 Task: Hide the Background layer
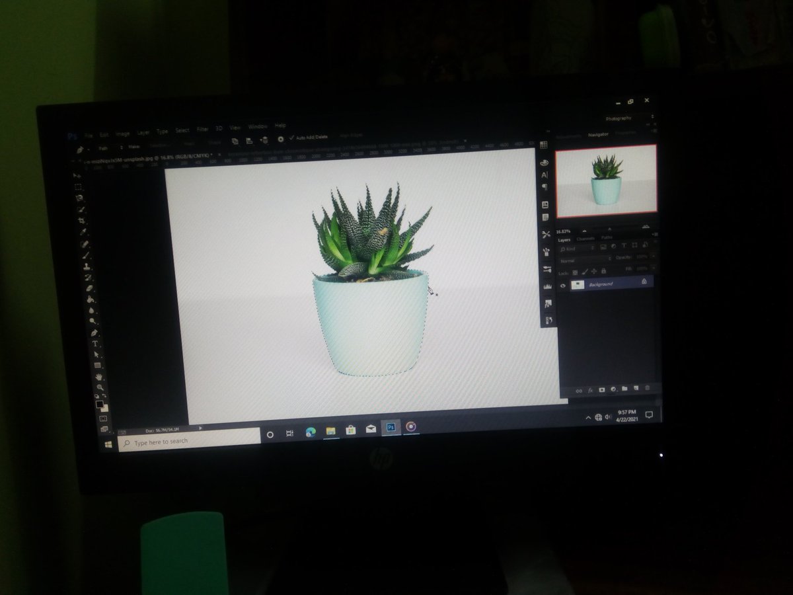click(563, 286)
